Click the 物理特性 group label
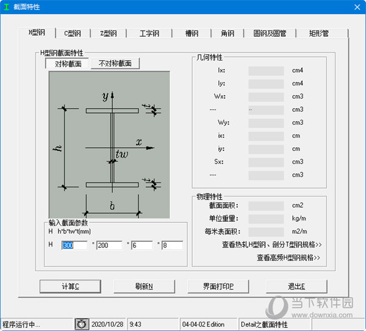 click(x=209, y=197)
